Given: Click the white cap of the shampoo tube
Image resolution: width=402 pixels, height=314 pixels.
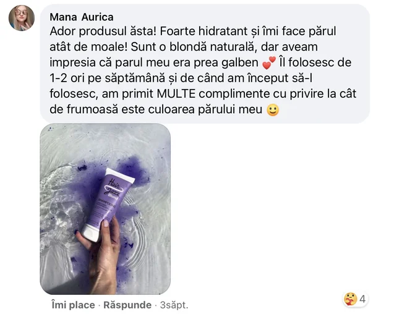Looking at the screenshot, I should [91, 232].
